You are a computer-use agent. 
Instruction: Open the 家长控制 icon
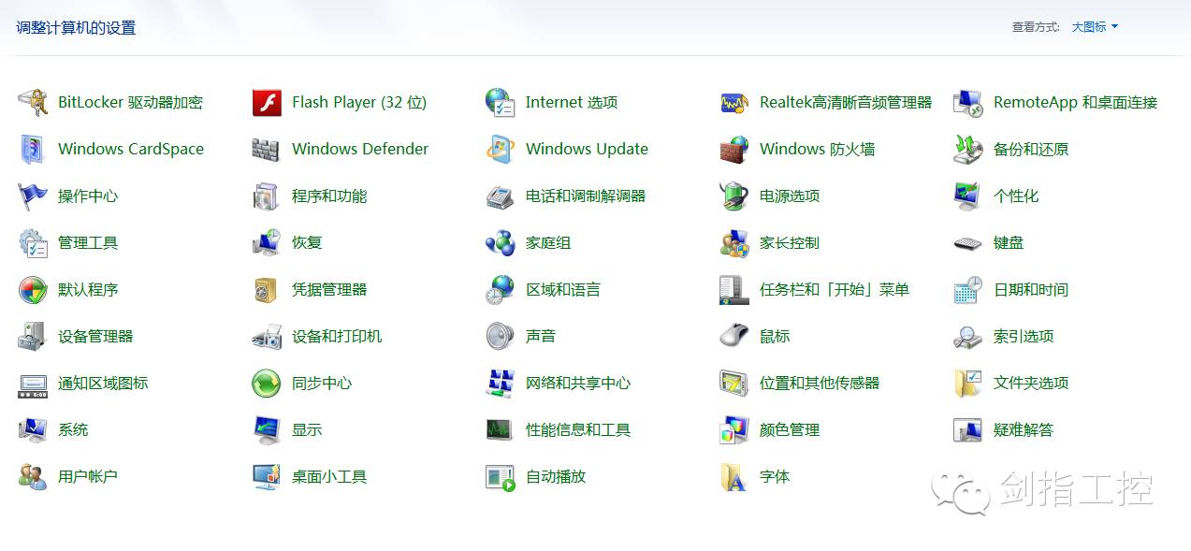point(734,242)
